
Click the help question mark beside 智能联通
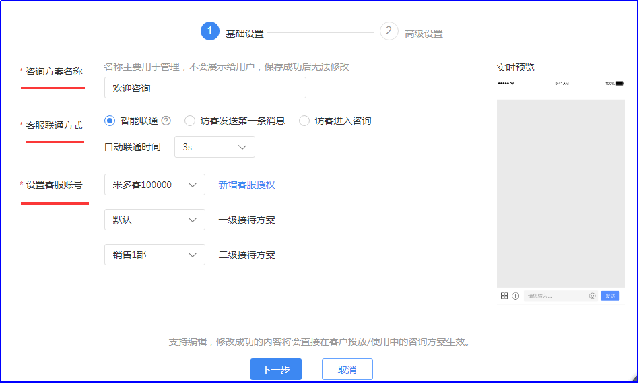coord(166,121)
